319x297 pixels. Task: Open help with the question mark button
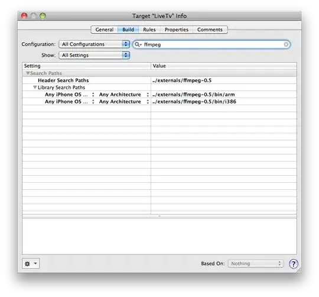[293, 264]
